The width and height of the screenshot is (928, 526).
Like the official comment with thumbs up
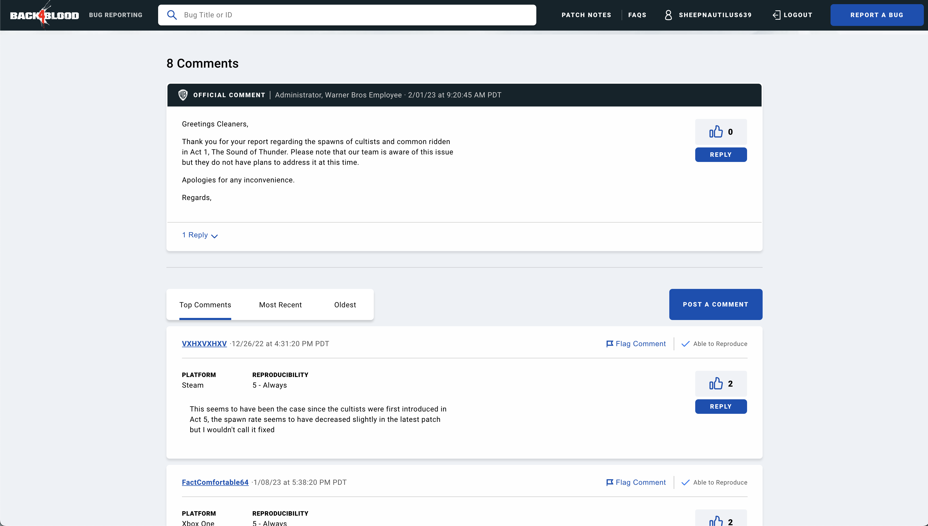click(716, 132)
